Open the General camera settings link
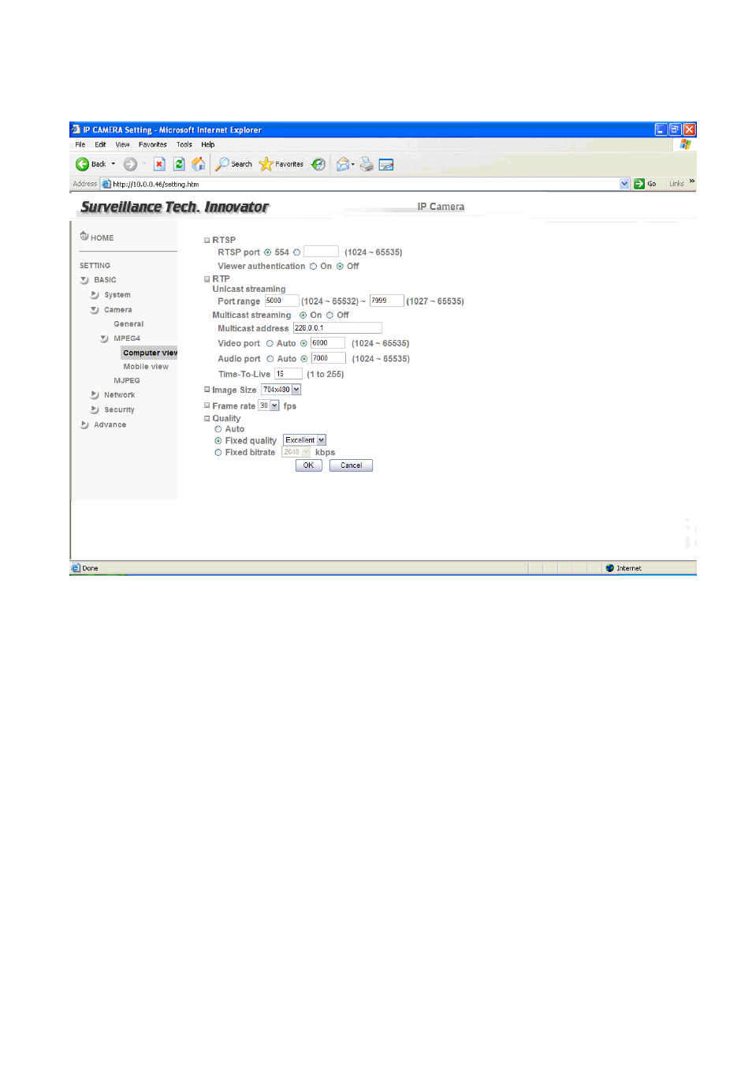 (128, 324)
